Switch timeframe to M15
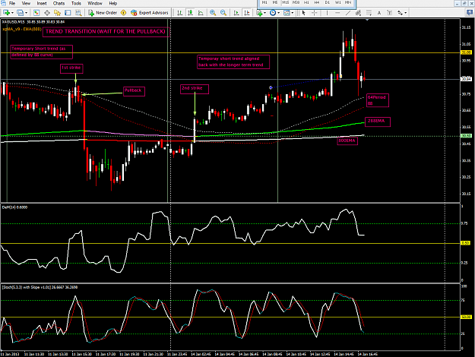475x357 pixels. [x=285, y=2]
